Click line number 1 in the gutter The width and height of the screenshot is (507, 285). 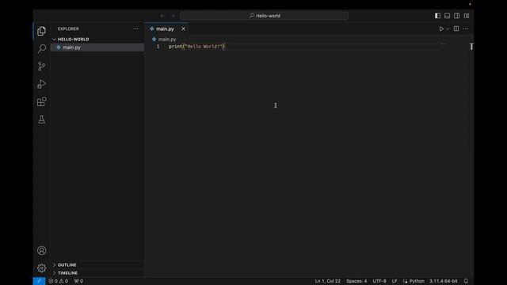(158, 47)
